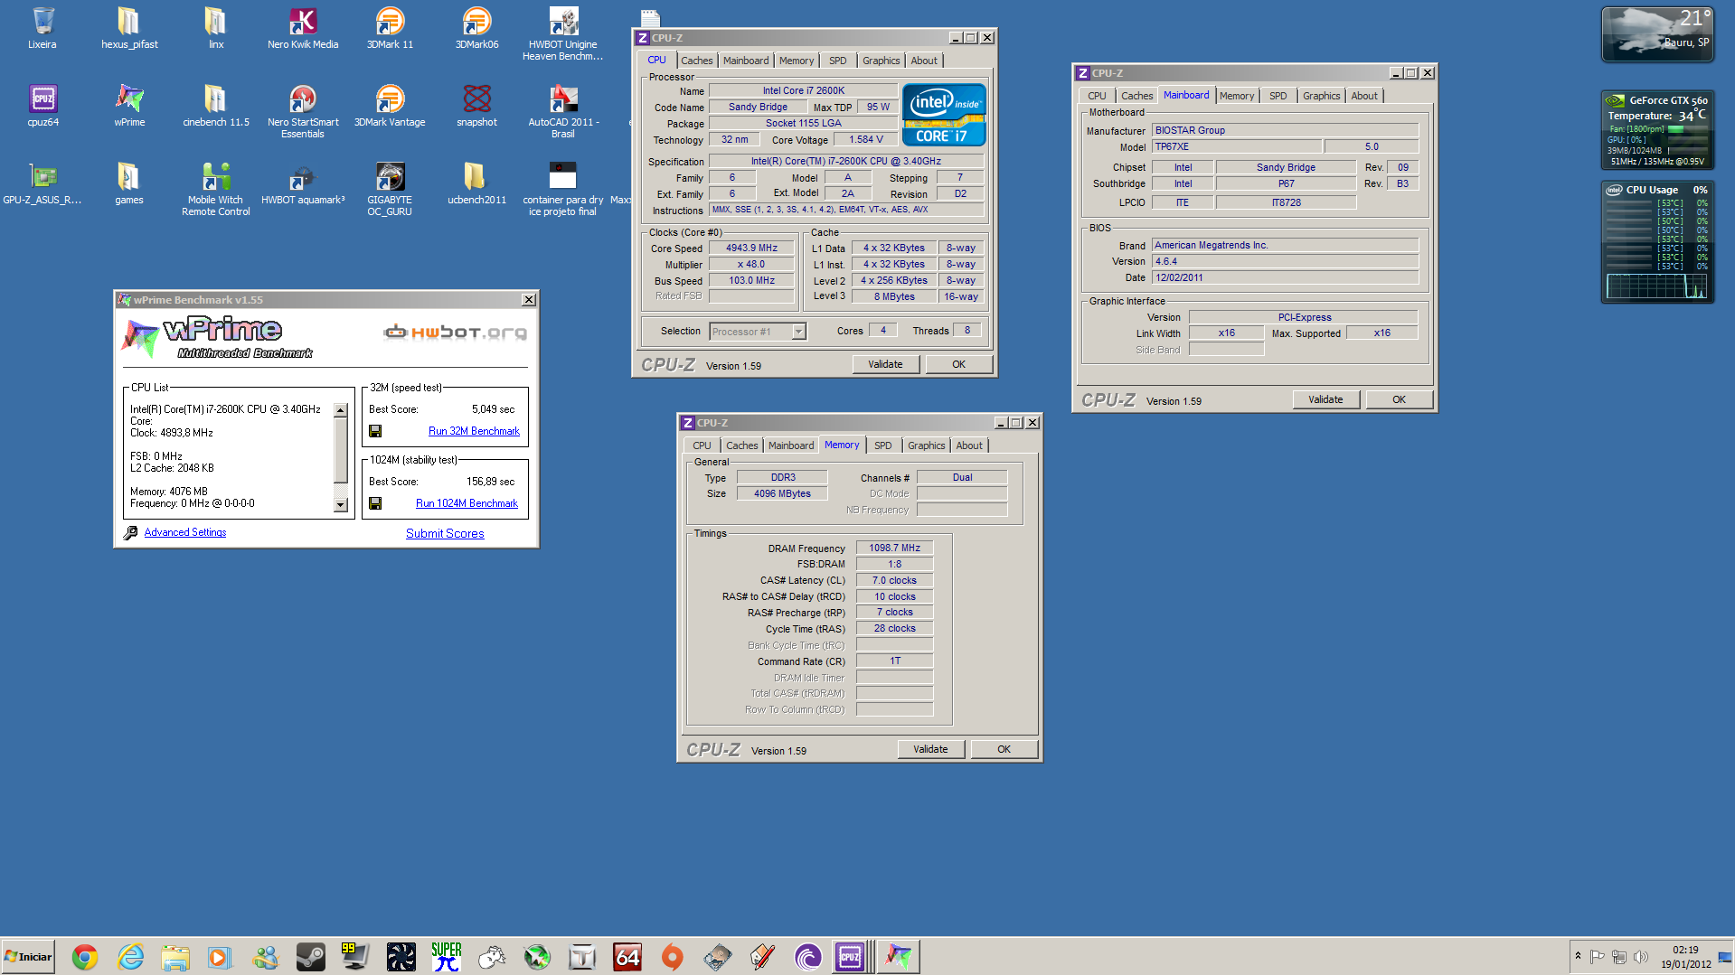The image size is (1735, 975).
Task: Open Advanced Settings in wPrime
Action: coord(185,532)
